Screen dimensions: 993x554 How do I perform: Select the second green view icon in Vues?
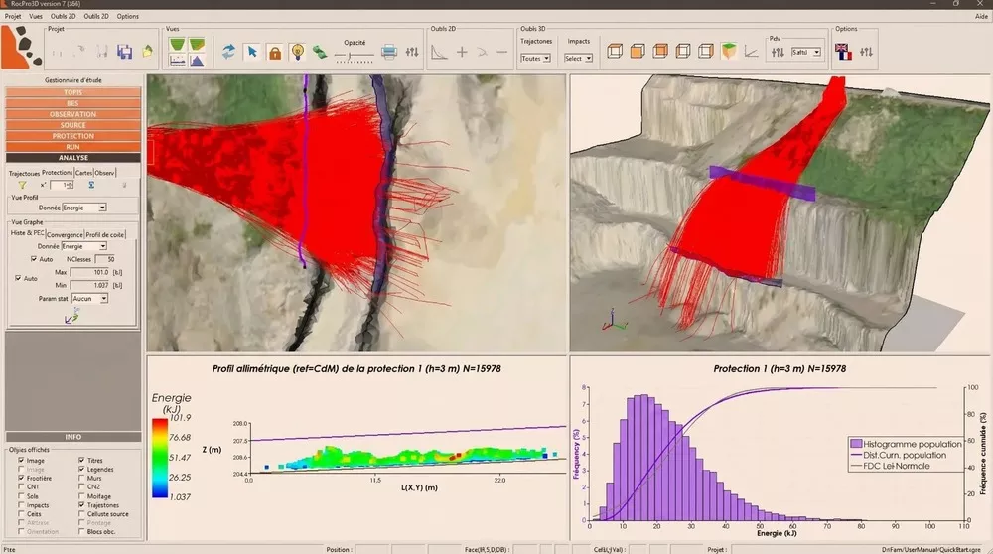[197, 45]
